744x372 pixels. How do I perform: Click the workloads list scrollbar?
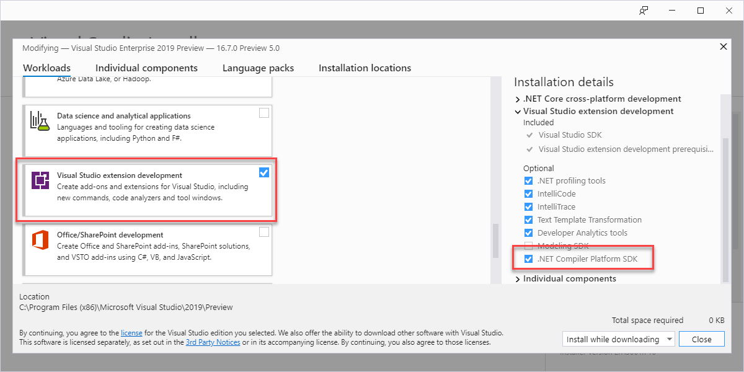[x=495, y=240]
